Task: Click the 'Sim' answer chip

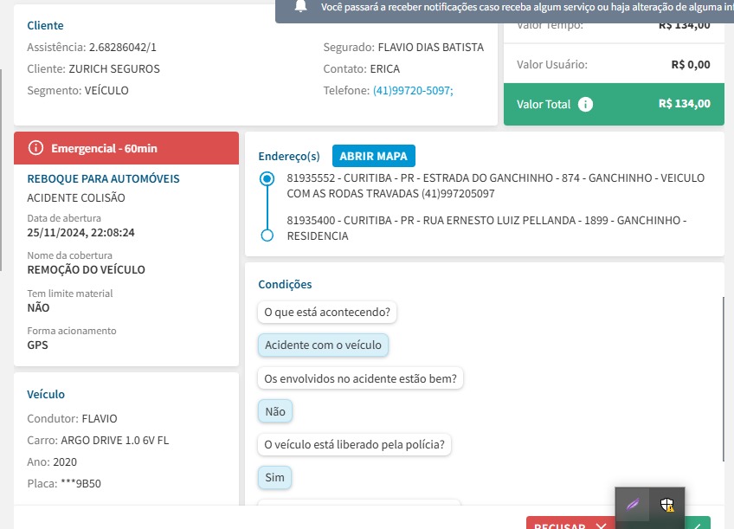Action: (x=274, y=478)
